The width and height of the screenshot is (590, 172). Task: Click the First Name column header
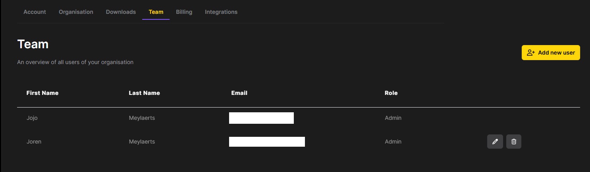[42, 93]
